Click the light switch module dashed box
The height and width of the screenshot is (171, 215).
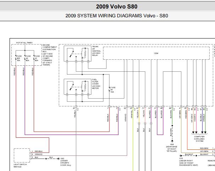(22, 155)
